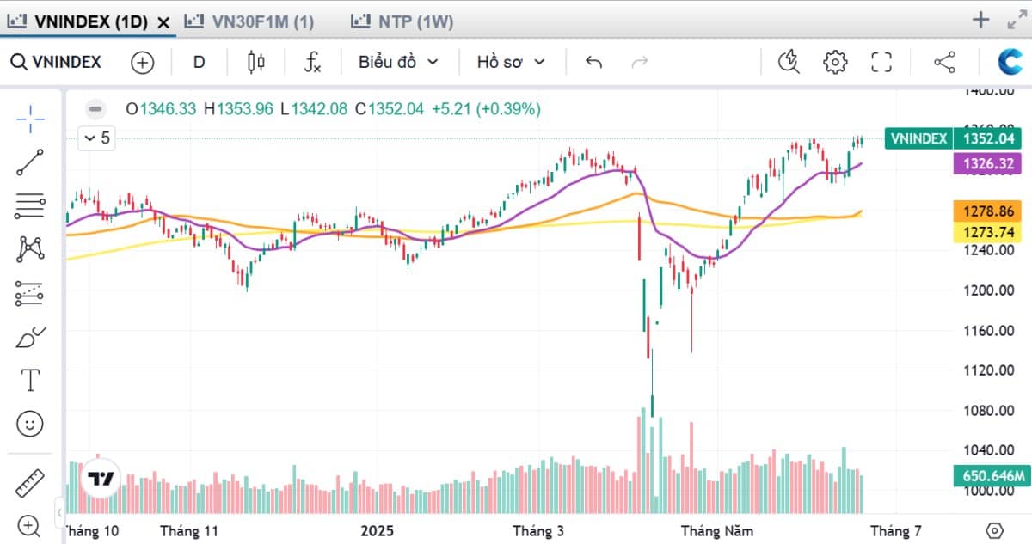Select the pattern drawing tool
This screenshot has height=544, width=1032.
[x=30, y=249]
